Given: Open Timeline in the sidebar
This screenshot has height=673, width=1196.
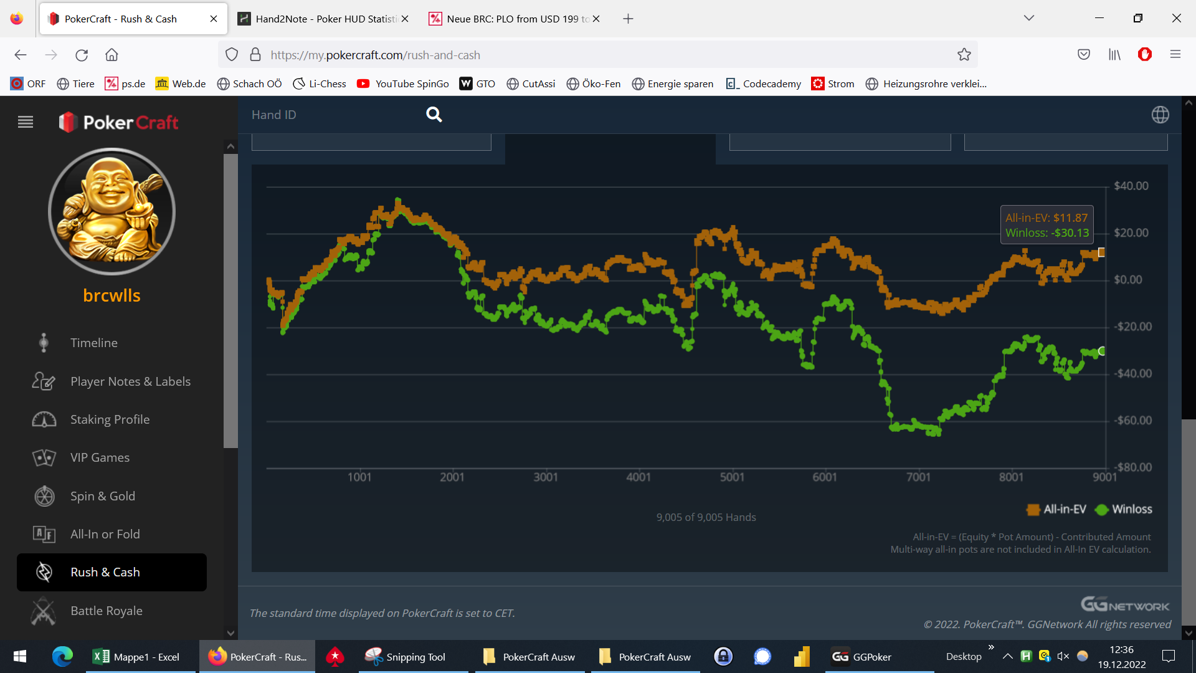Looking at the screenshot, I should point(94,343).
